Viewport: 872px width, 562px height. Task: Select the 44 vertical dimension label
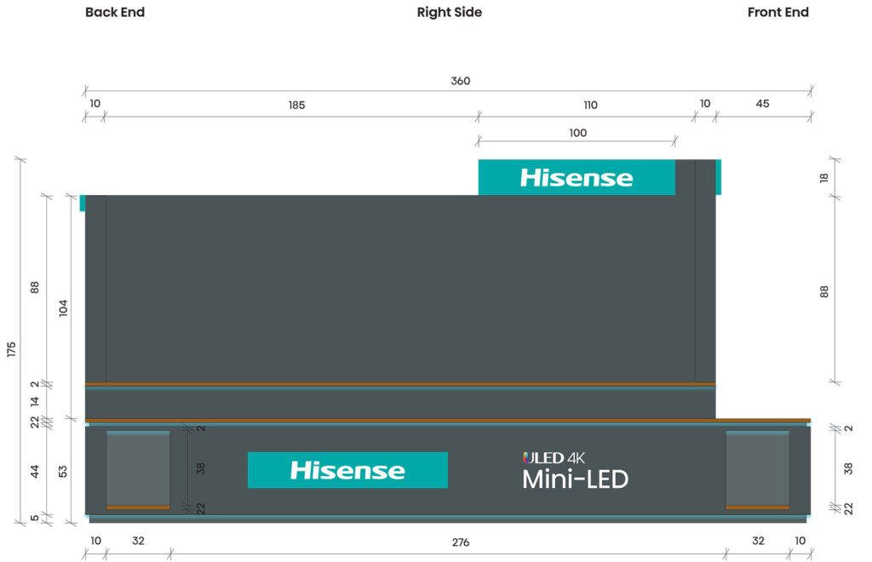34,472
